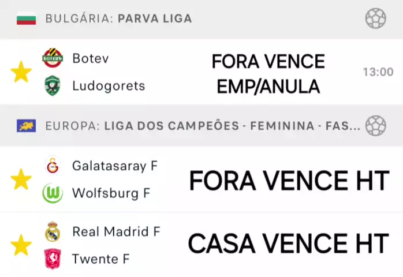
Task: Toggle favorite star for Galatasaray F match
Action: (x=21, y=179)
